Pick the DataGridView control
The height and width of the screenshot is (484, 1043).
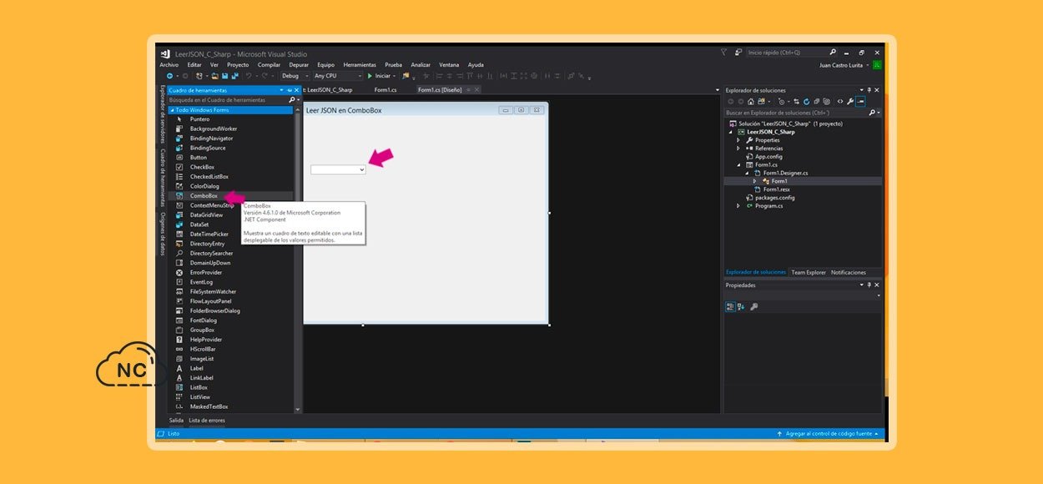pyautogui.click(x=206, y=215)
